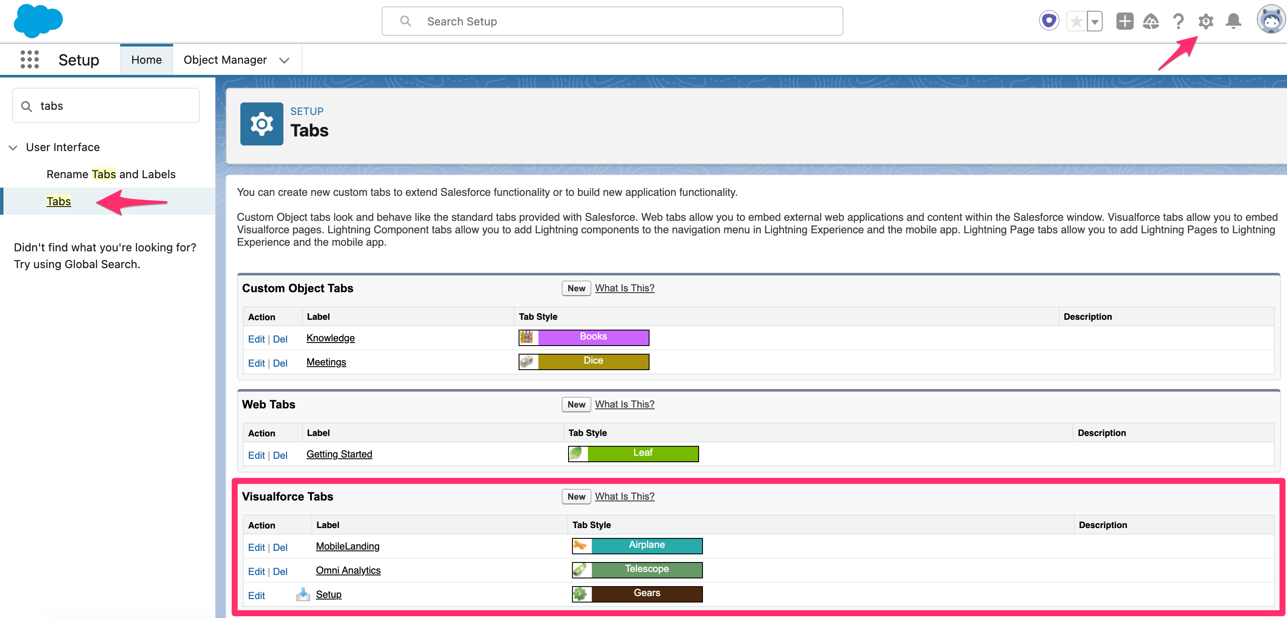Click the Trailhead cloud upload icon
The width and height of the screenshot is (1287, 618).
click(x=1150, y=22)
